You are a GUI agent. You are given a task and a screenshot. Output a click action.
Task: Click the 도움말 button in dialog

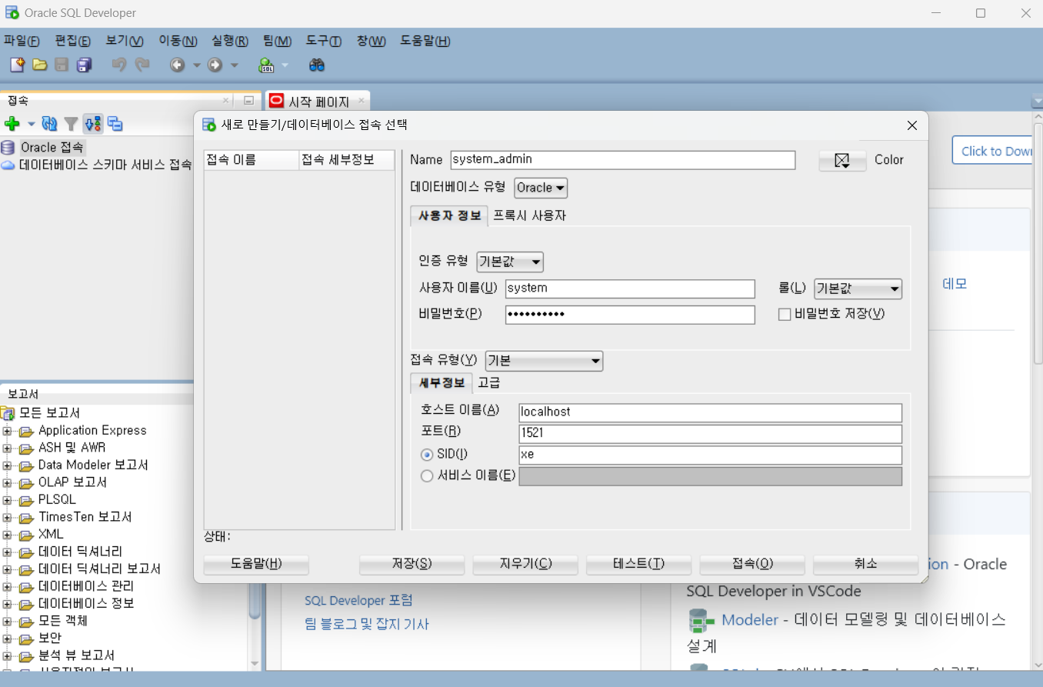pos(256,564)
